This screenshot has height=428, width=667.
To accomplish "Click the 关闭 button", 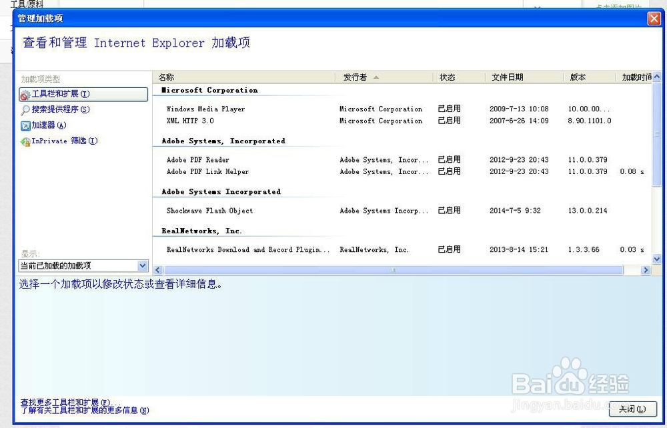I will (x=632, y=409).
